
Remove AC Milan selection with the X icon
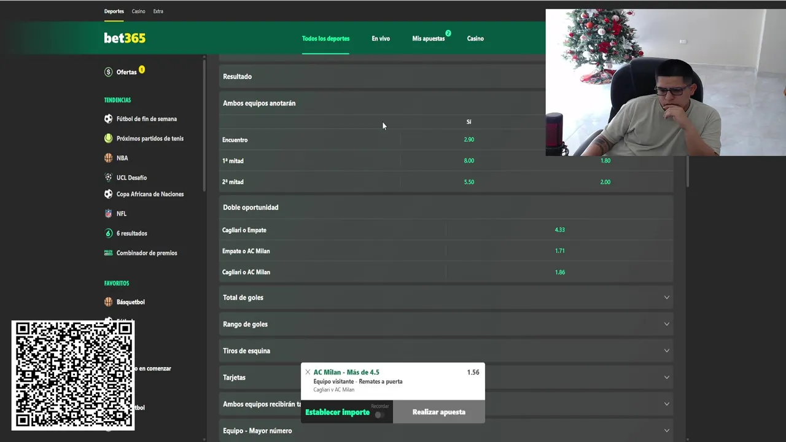pyautogui.click(x=308, y=372)
